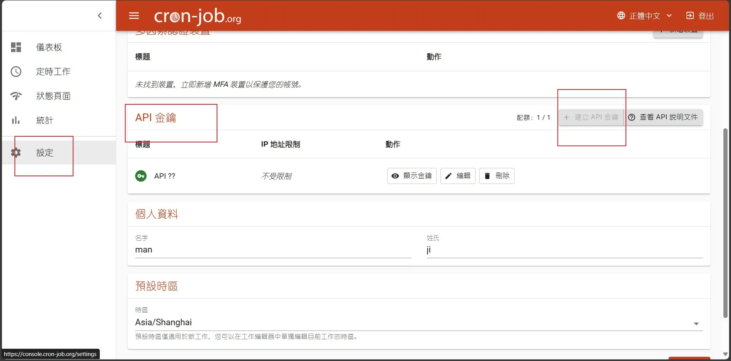The image size is (731, 361).
Task: Click the globe language icon
Action: point(621,16)
